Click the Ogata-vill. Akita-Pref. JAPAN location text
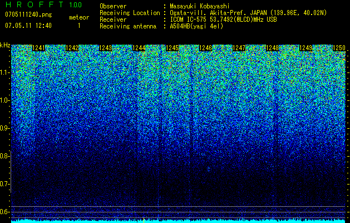This screenshot has width=350, height=223. [248, 13]
